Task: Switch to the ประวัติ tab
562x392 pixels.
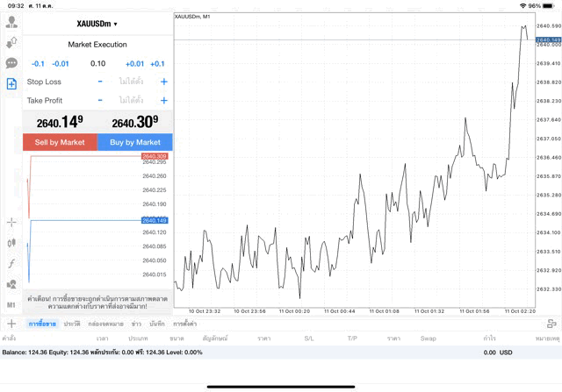Action: [72, 324]
